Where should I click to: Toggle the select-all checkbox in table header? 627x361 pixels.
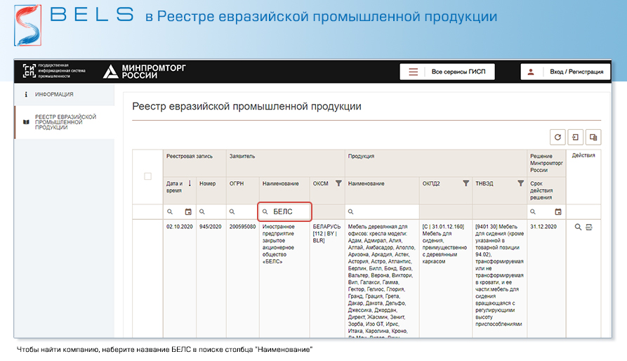click(147, 176)
